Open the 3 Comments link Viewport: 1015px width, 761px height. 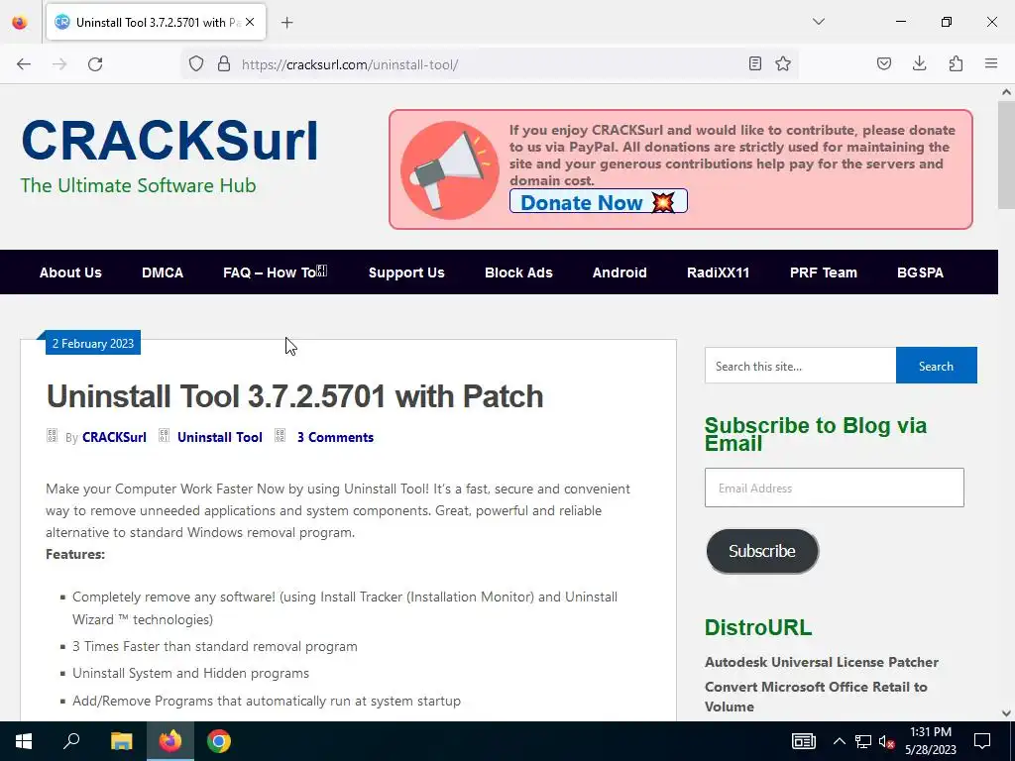335,437
